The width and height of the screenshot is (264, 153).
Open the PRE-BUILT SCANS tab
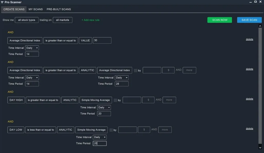click(59, 9)
